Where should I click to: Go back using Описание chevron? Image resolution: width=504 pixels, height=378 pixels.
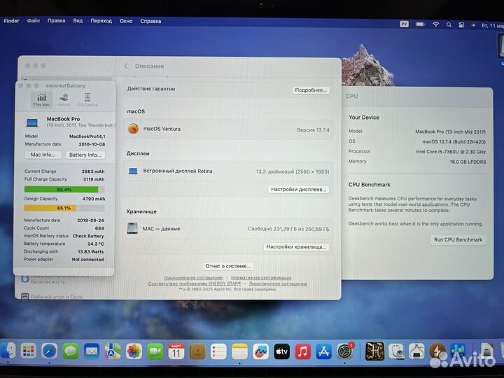tap(126, 66)
